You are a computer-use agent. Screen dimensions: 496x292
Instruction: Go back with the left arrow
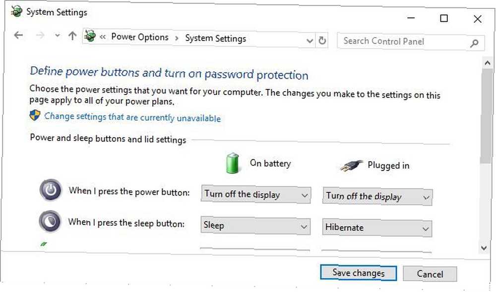coord(19,35)
